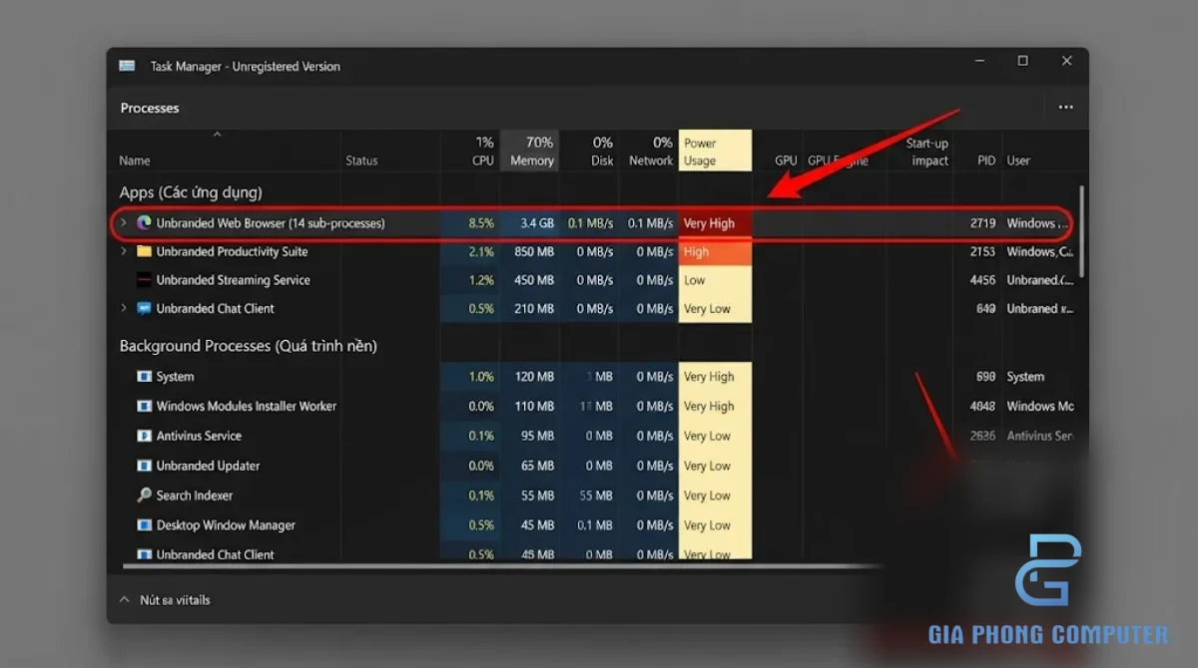This screenshot has width=1198, height=668.
Task: Click the Apps (Các ứng dụng) group header
Action: [x=191, y=192]
